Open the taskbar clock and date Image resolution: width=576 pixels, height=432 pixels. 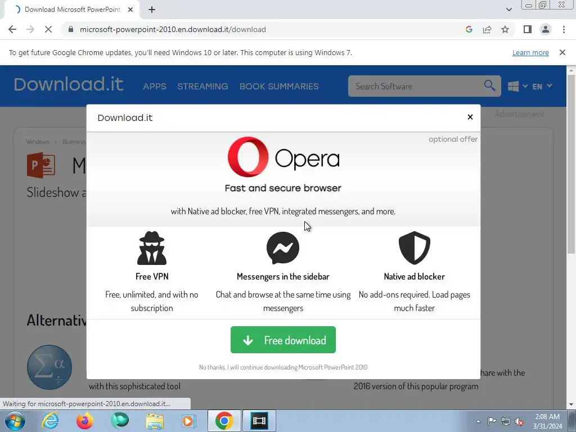click(547, 421)
